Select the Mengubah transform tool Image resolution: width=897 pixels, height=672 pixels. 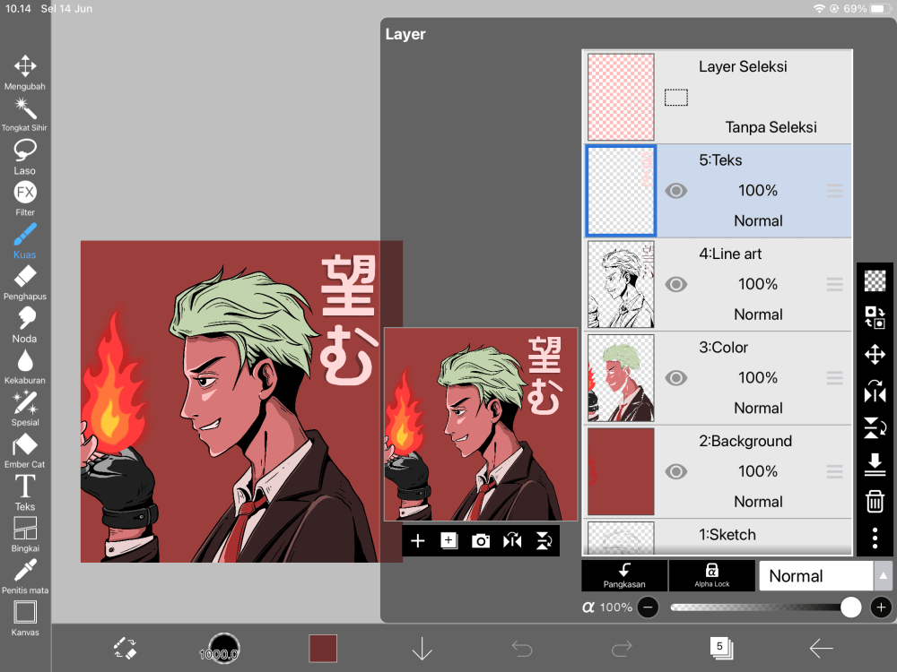point(24,73)
